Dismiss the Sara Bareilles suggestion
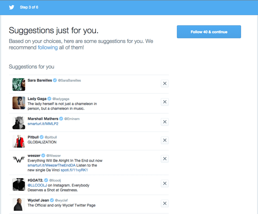The width and height of the screenshot is (258, 214). [165, 84]
